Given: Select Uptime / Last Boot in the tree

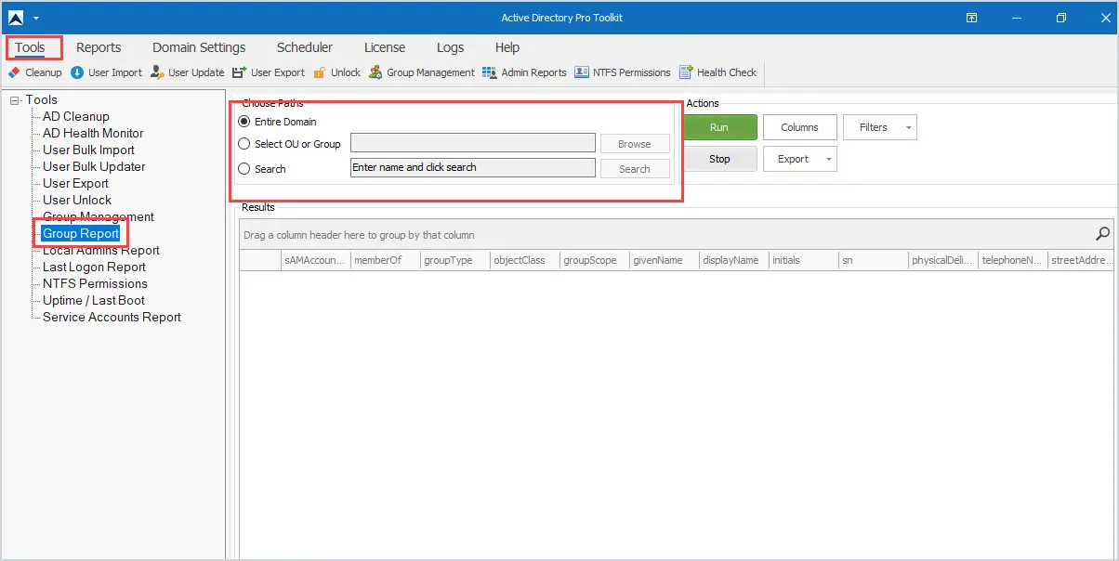Looking at the screenshot, I should pyautogui.click(x=94, y=301).
